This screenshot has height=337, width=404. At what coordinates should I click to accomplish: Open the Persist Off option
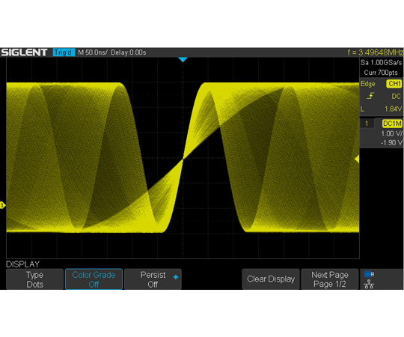(153, 279)
